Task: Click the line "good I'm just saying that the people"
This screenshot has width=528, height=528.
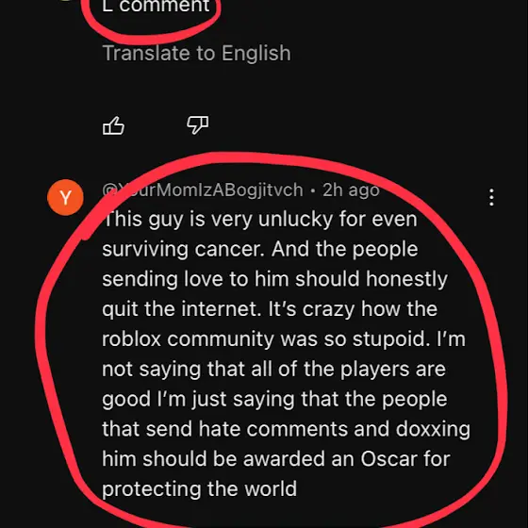Action: point(274,400)
